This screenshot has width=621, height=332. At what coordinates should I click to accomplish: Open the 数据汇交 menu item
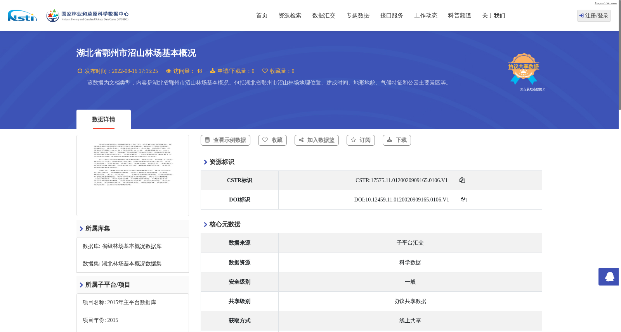tap(324, 15)
